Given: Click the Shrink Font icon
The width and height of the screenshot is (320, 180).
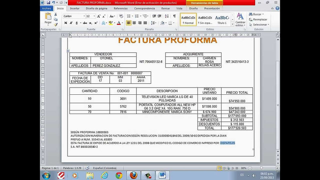Looking at the screenshot, I should click(104, 16).
